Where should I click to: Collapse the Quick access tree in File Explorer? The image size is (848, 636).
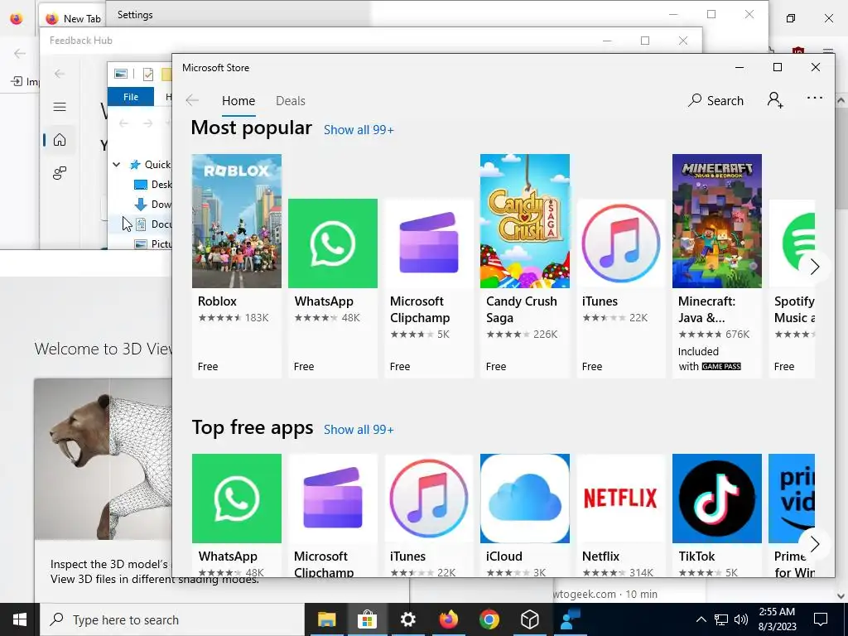tap(116, 165)
